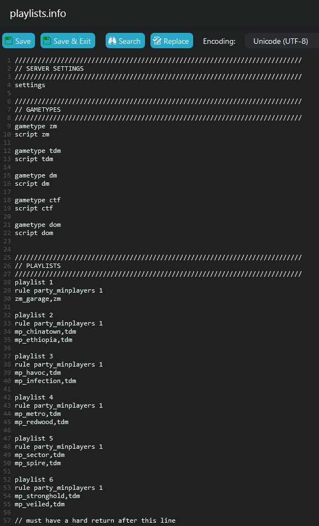Click the 'script ctf' line

click(x=34, y=208)
